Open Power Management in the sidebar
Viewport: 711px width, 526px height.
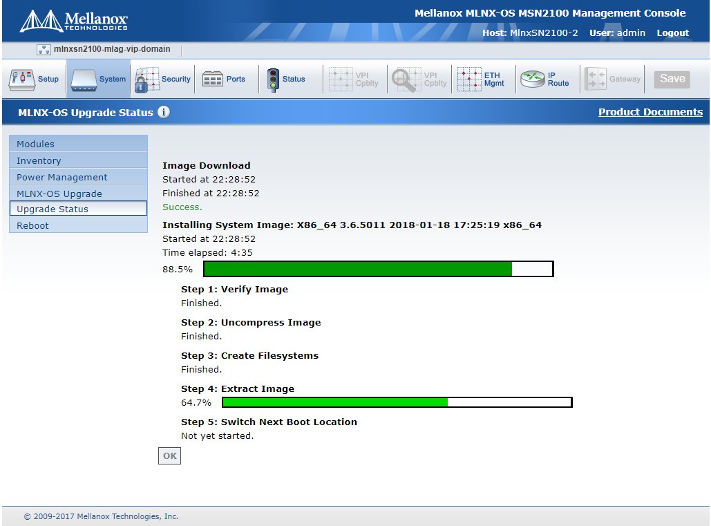click(79, 177)
